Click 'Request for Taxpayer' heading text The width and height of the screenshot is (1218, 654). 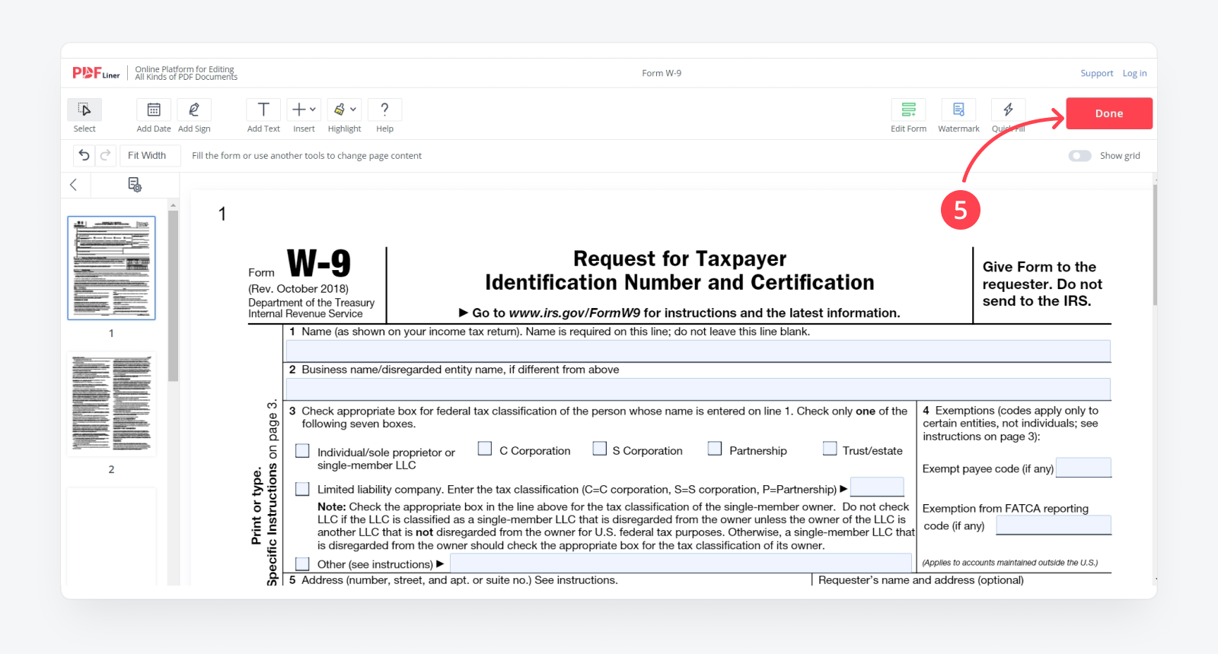(680, 259)
